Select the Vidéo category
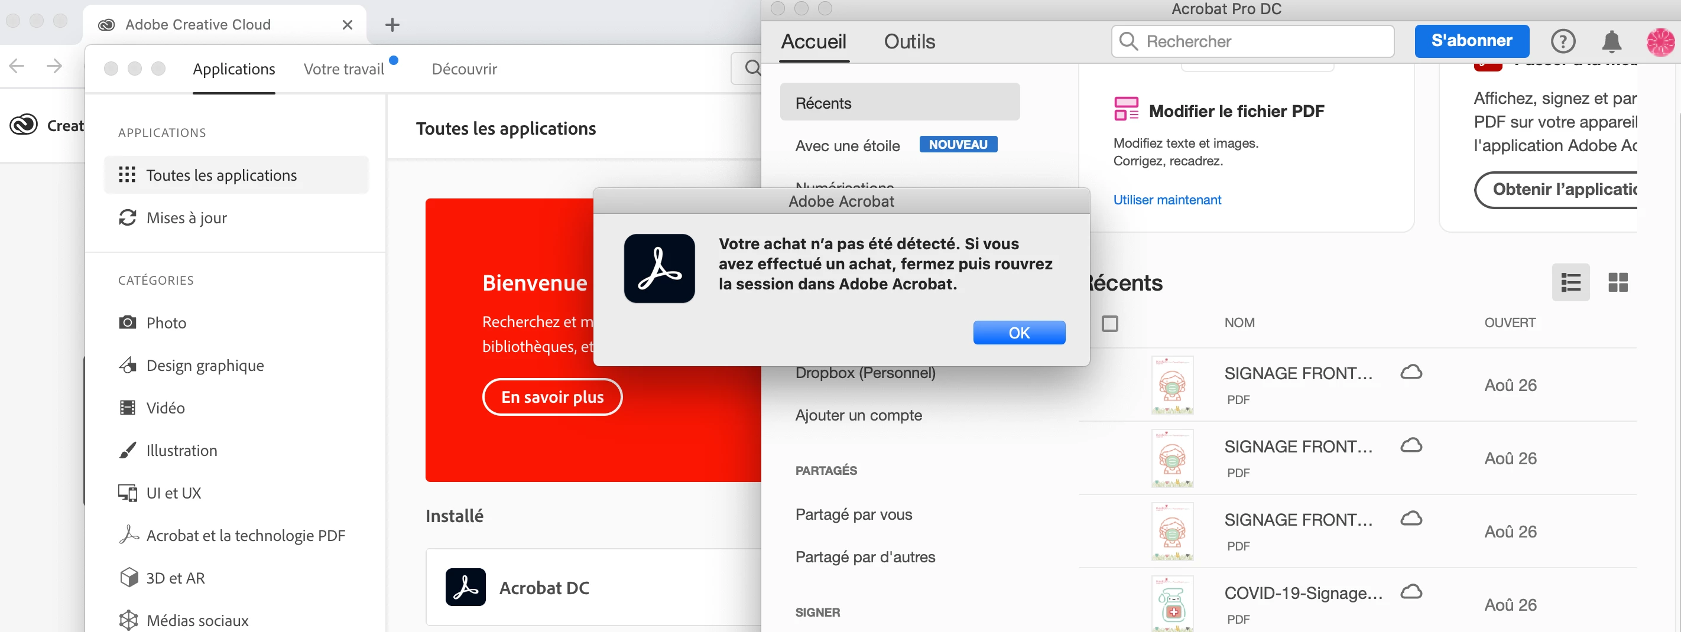Screen dimensions: 1681x632 point(165,408)
